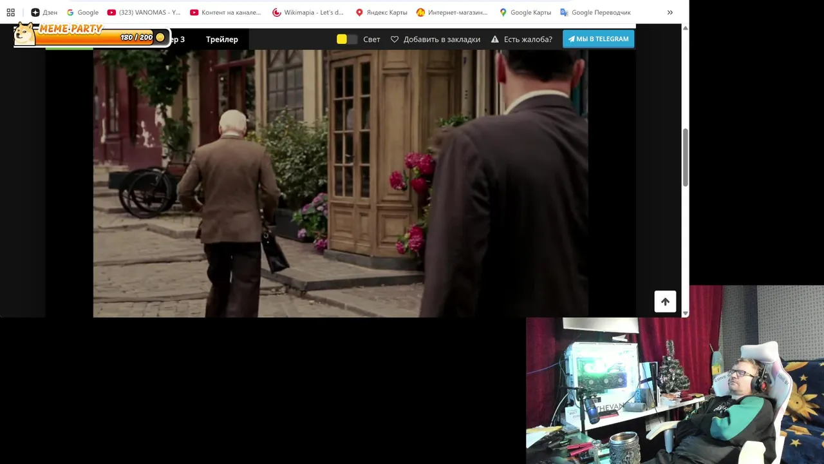Click the scroll-to-top arrow button
824x464 pixels.
[x=665, y=302]
